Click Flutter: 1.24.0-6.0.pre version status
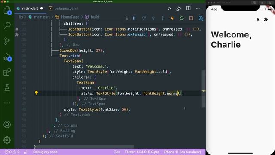The image size is (275, 155). [x=142, y=152]
